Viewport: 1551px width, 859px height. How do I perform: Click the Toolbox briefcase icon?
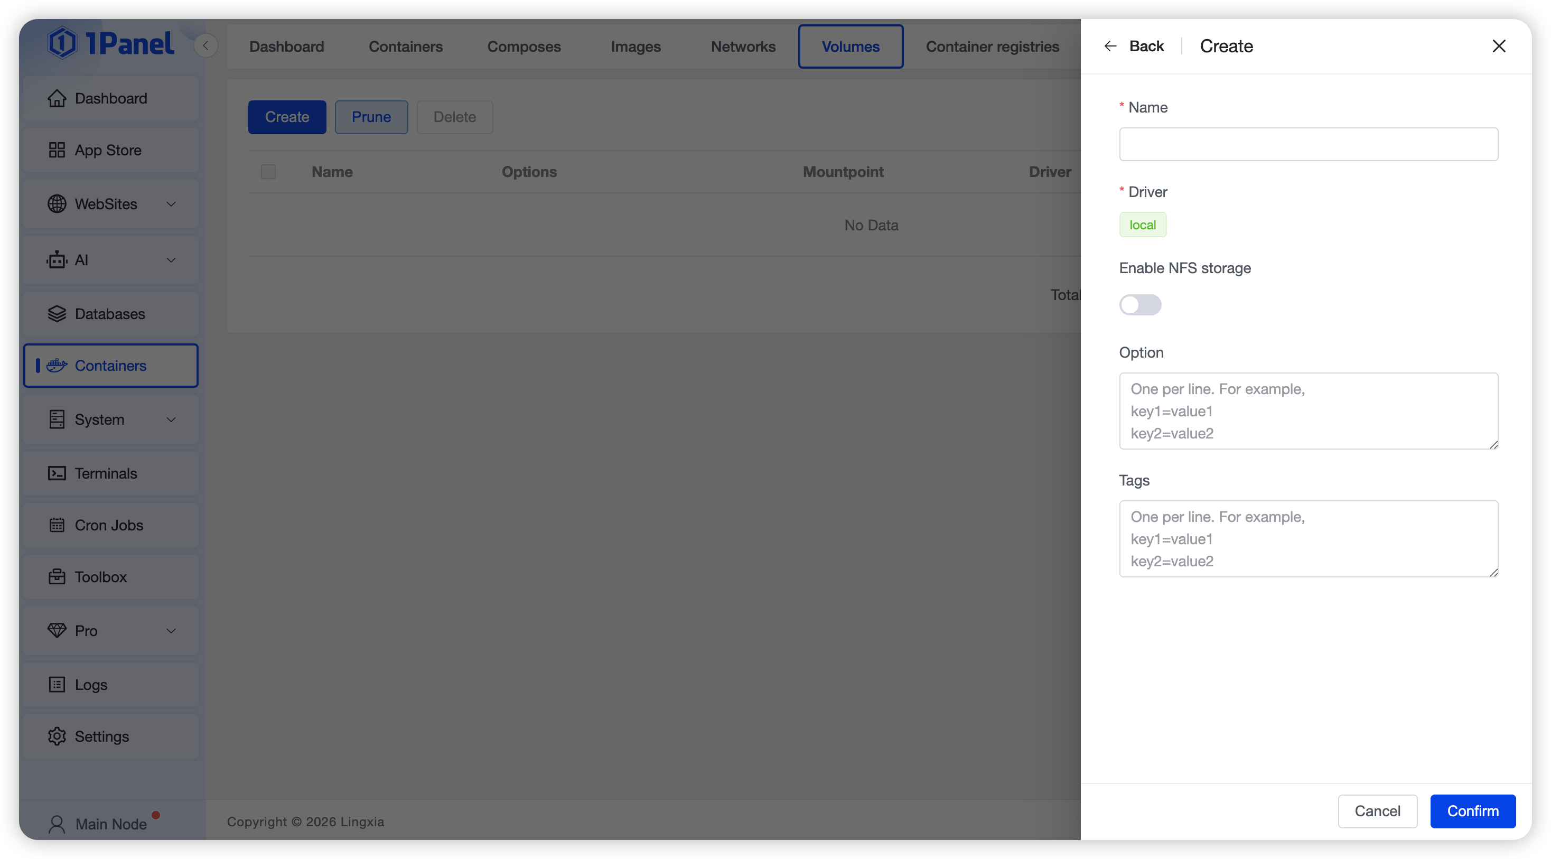(57, 577)
